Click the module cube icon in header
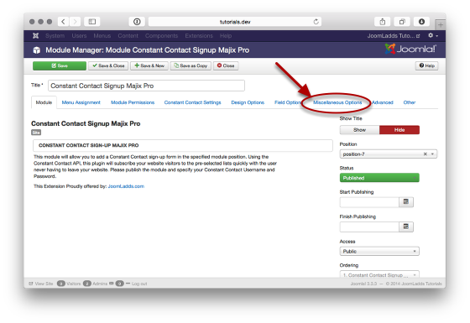 (x=37, y=50)
